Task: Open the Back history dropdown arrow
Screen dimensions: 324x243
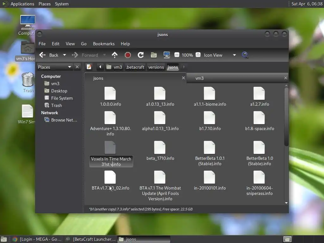Action: point(65,55)
